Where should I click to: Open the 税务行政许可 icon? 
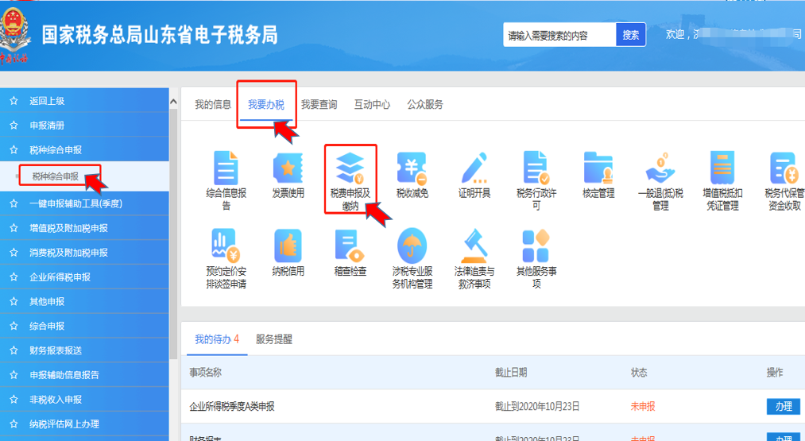coord(536,168)
